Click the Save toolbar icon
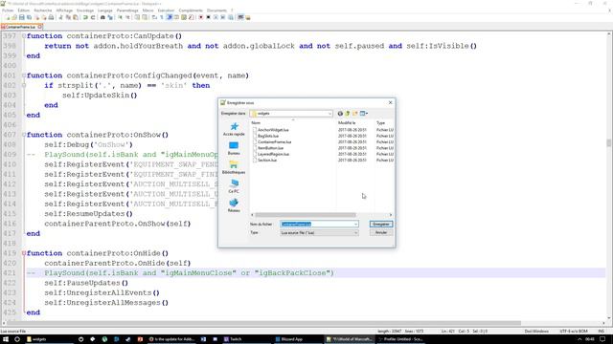Viewport: 613px width, 344px height. click(x=22, y=17)
